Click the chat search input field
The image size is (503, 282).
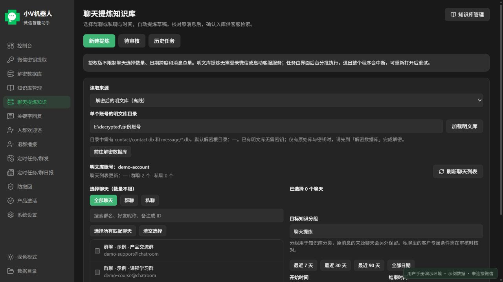click(187, 215)
